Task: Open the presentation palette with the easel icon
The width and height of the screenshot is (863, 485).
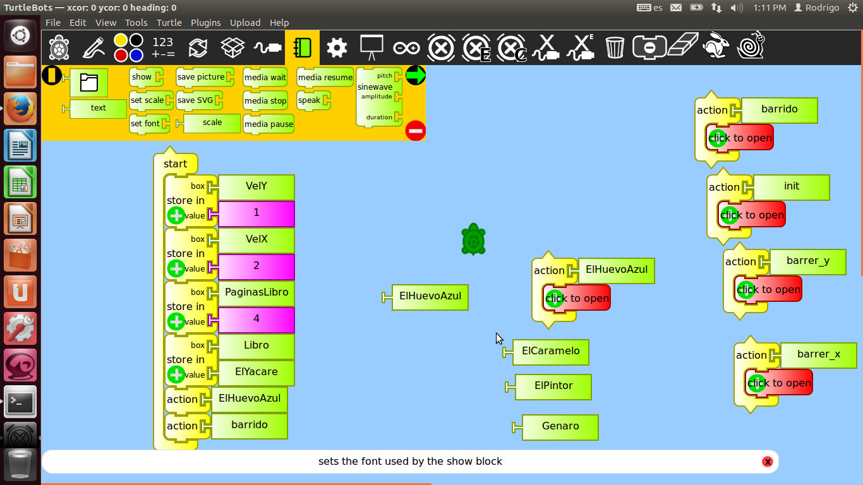Action: coord(371,47)
